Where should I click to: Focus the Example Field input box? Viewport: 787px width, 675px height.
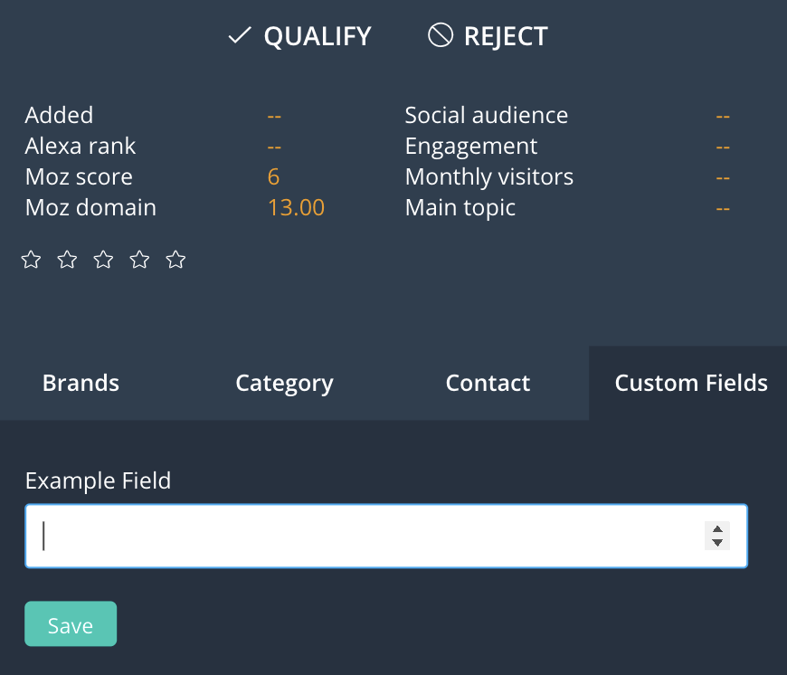pos(362,537)
